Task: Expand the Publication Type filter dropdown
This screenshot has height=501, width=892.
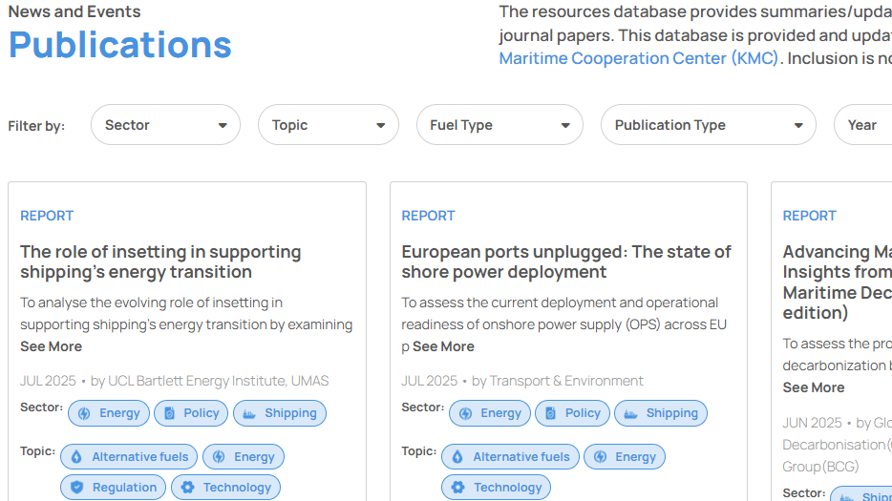Action: click(708, 125)
